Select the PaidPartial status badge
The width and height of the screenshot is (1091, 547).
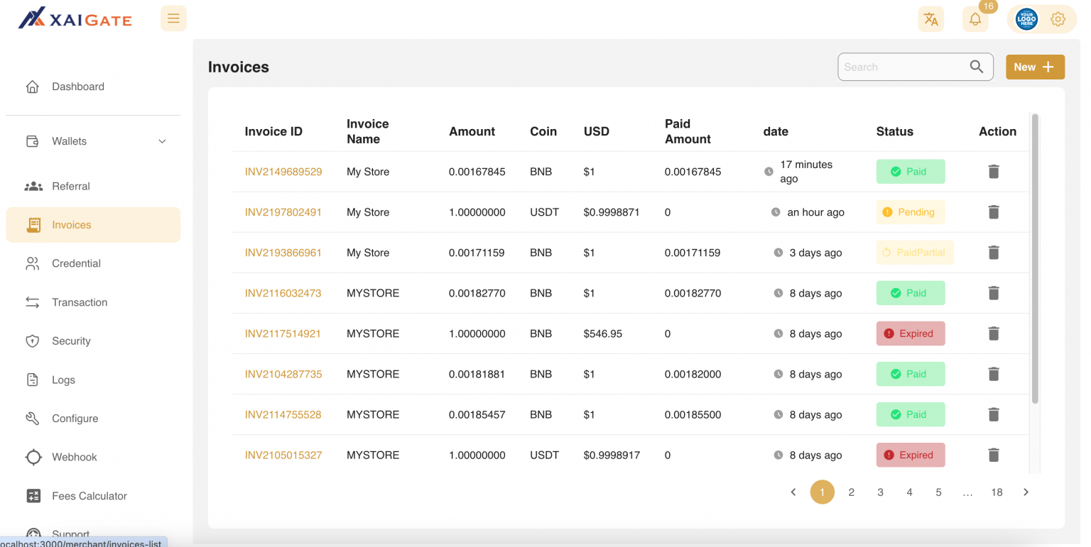click(x=915, y=253)
